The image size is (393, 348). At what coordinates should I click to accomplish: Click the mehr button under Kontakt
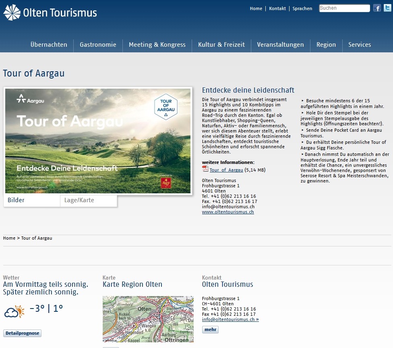(x=210, y=329)
